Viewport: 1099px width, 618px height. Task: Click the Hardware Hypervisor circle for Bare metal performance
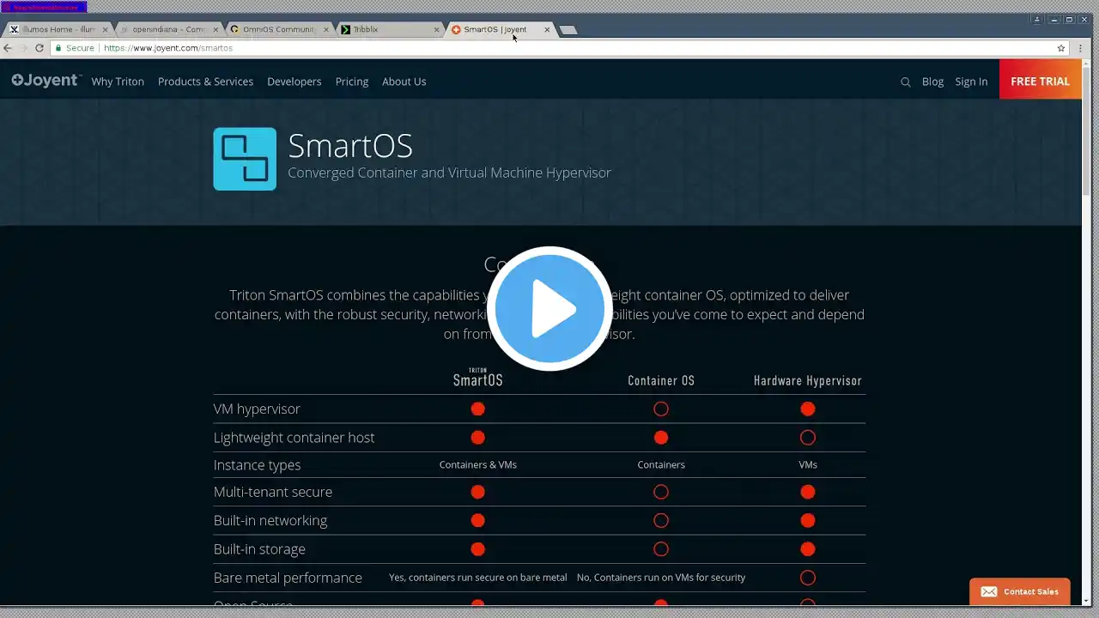(x=808, y=578)
